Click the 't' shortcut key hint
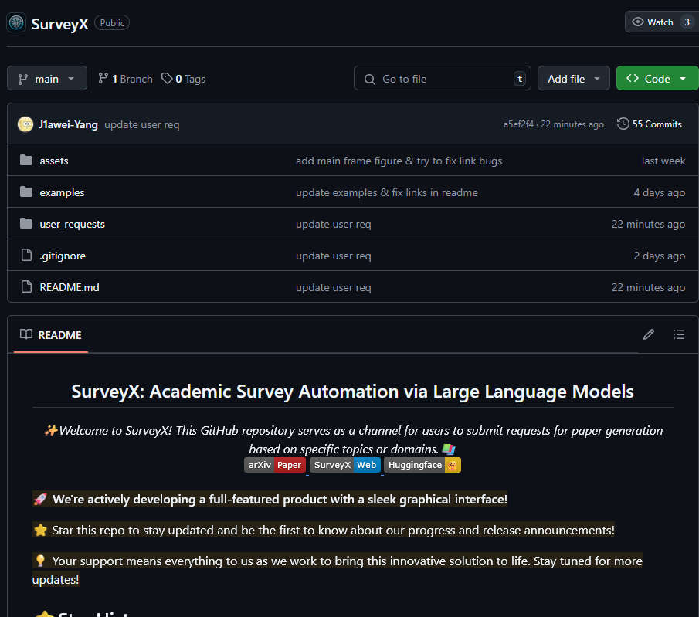 pos(519,79)
